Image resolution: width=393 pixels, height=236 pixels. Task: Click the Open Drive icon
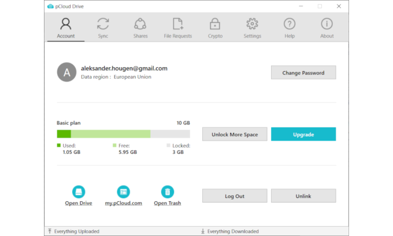click(x=79, y=192)
